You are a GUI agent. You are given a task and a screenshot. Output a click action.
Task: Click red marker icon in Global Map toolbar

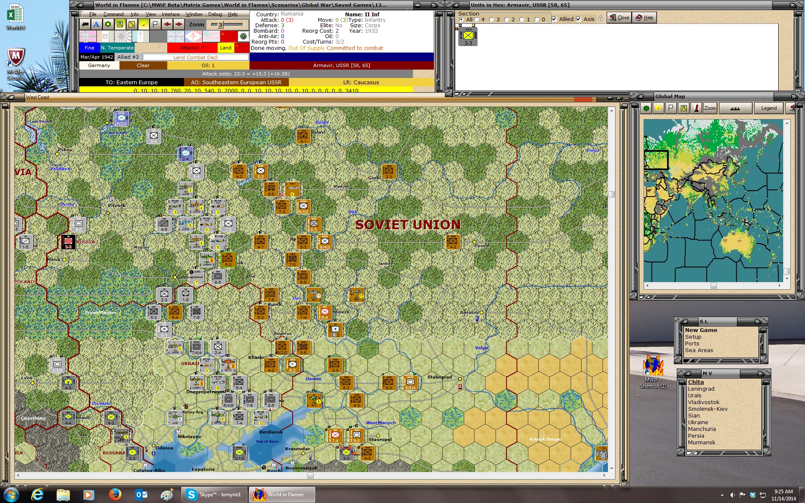(x=696, y=108)
